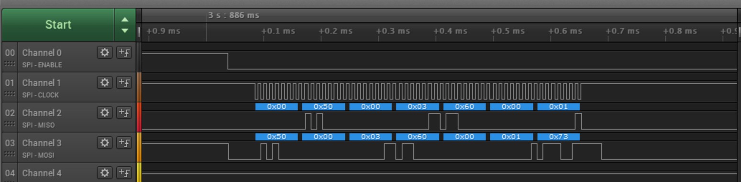Click the 0x01 bubble on the MOSI row
The image size is (741, 182).
tap(511, 137)
